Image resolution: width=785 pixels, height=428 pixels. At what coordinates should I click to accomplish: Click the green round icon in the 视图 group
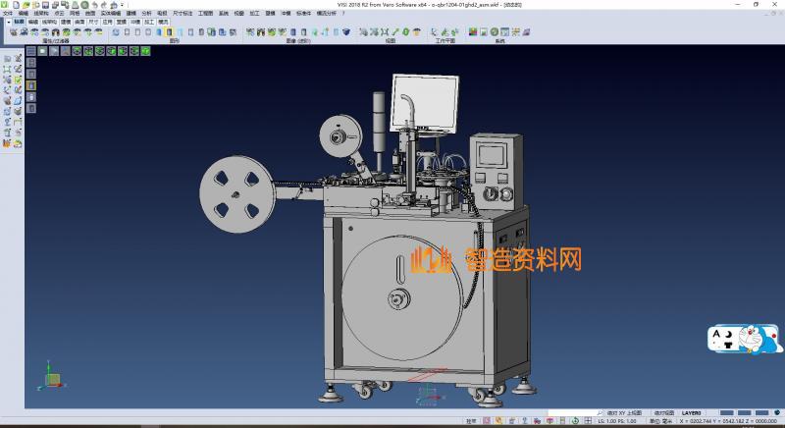pyautogui.click(x=406, y=32)
